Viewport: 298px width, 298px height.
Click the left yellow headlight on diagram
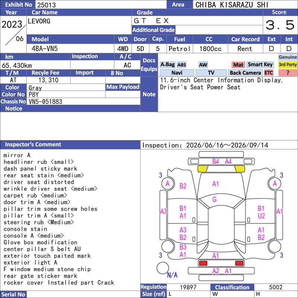point(203,169)
